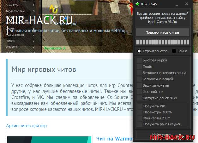Image resolution: width=198 pixels, height=143 pixels.
Task: Enable "Мои карты 20шт" checkbox
Action: [140, 118]
